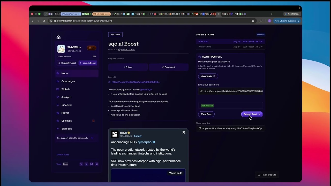Click the info icon beside Submit Post URL
The width and height of the screenshot is (331, 186).
[199, 57]
